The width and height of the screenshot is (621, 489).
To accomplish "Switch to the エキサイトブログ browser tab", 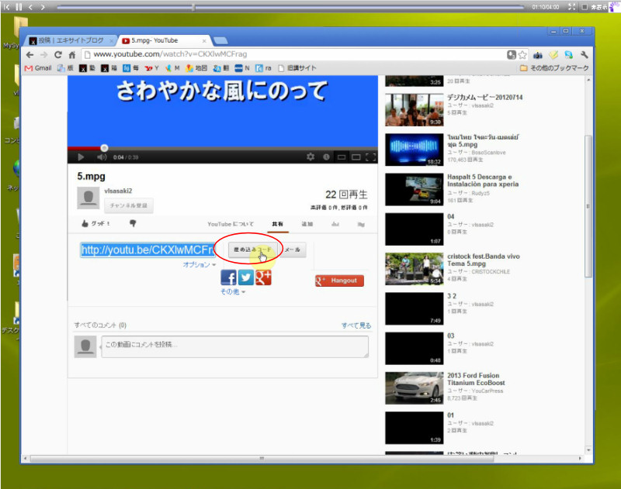I will click(71, 40).
